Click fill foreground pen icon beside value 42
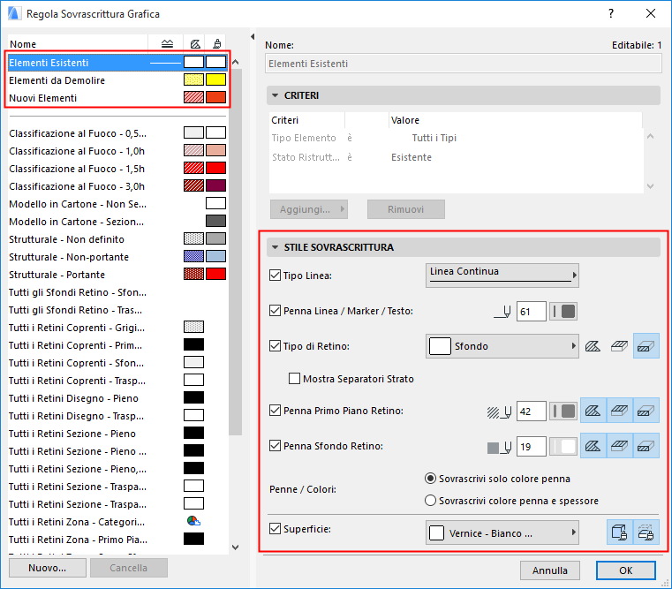The width and height of the screenshot is (672, 589). tap(499, 412)
